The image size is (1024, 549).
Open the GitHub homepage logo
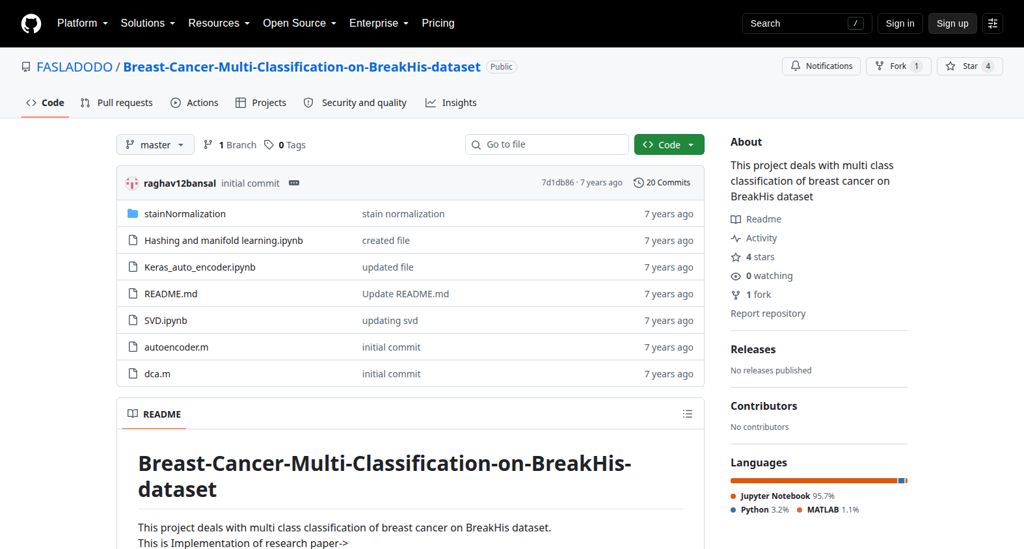[31, 23]
